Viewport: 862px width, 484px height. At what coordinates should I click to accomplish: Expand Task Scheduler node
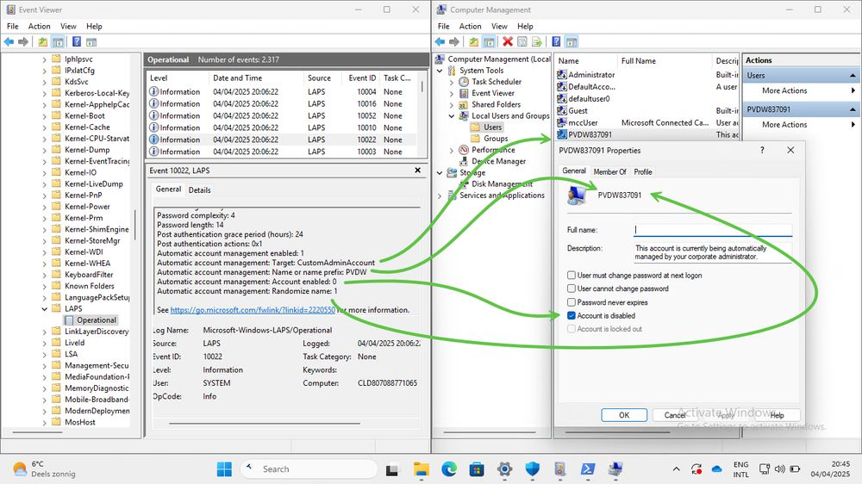452,82
